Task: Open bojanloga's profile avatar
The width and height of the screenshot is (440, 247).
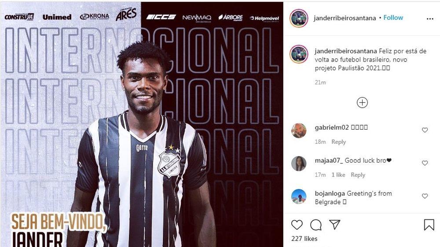Action: pos(299,196)
